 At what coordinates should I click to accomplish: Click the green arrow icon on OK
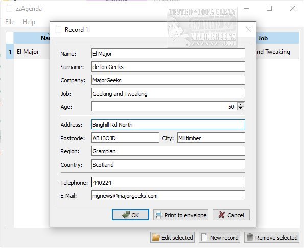[x=126, y=215]
